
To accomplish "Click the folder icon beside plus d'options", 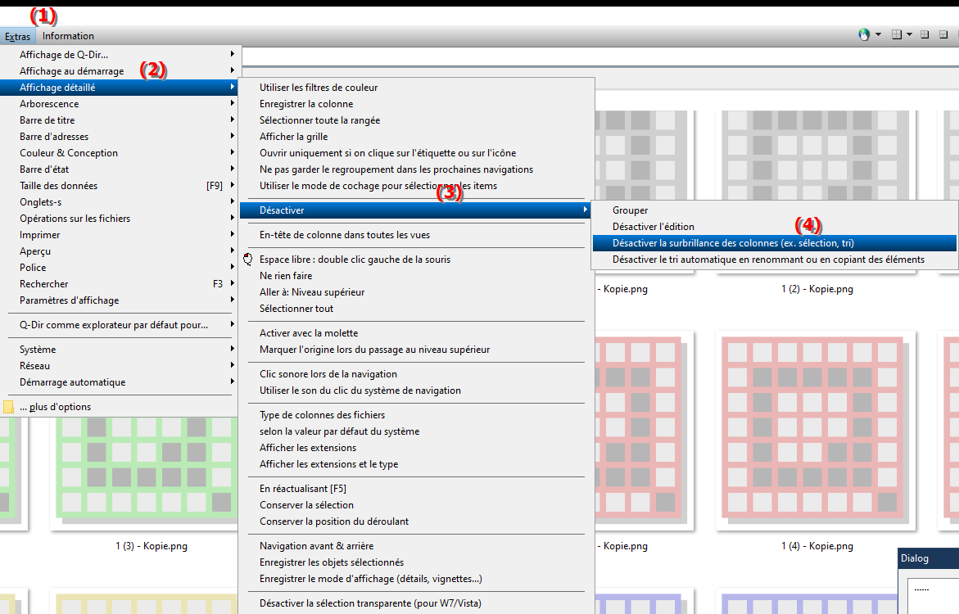I will tap(8, 407).
